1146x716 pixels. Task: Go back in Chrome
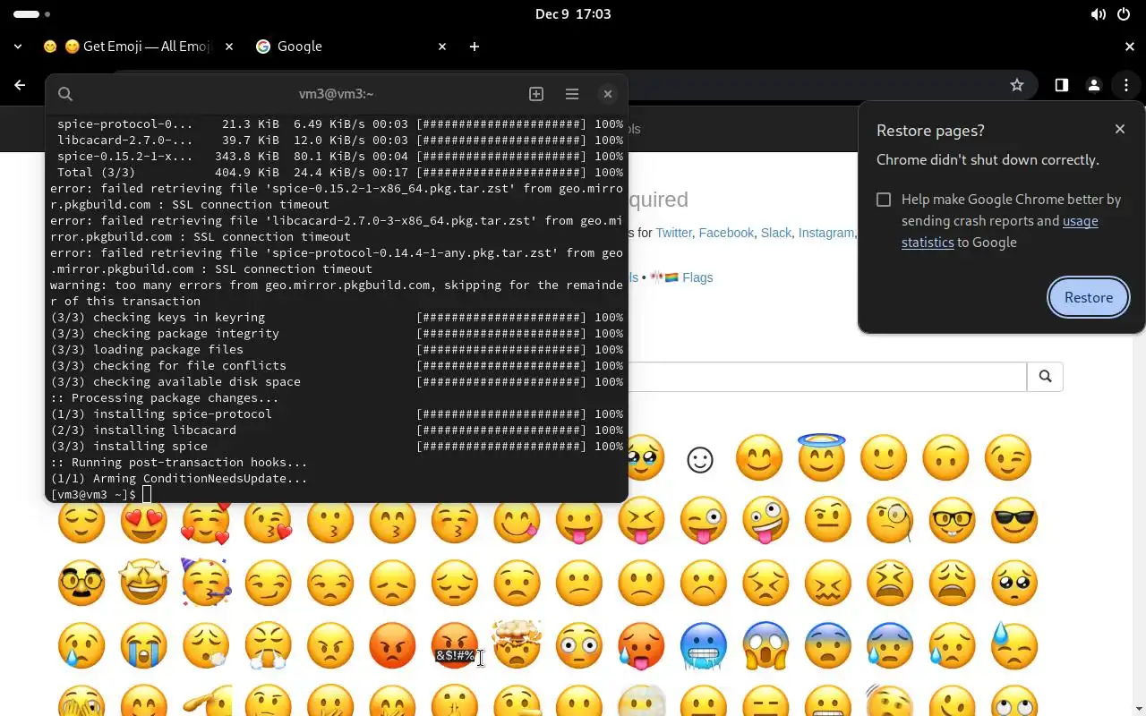(20, 85)
